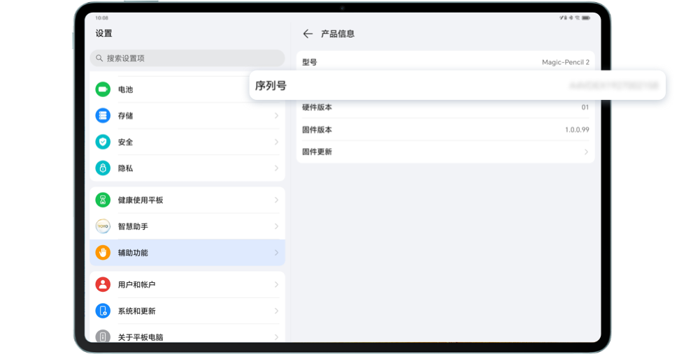
Task: Go back using the arrow beside 产品信息
Action: (308, 34)
